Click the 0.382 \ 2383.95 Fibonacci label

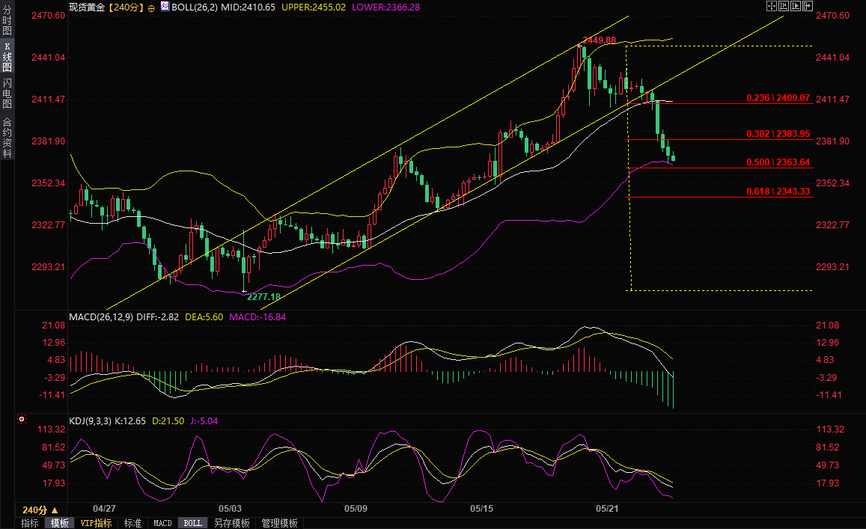click(x=778, y=134)
